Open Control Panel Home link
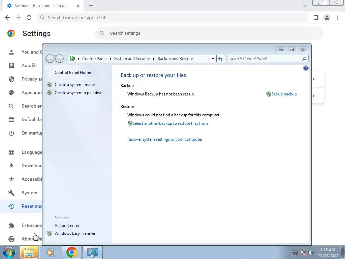The image size is (345, 259). 73,73
